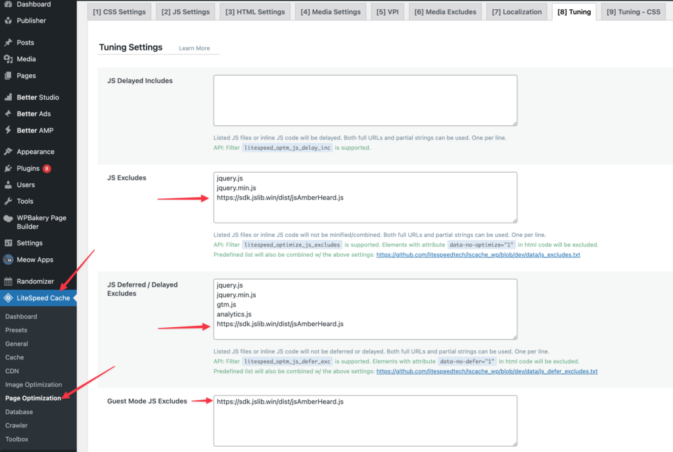Click the Meow Apps avatar icon
This screenshot has height=452, width=673.
(x=8, y=260)
